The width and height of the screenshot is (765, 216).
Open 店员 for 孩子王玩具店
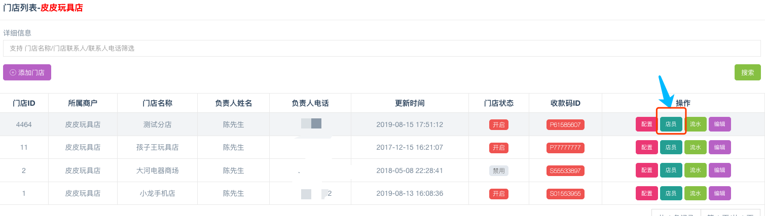[x=671, y=147]
